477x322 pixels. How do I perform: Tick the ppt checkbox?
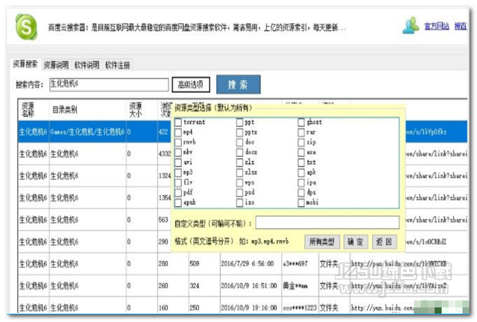point(240,122)
